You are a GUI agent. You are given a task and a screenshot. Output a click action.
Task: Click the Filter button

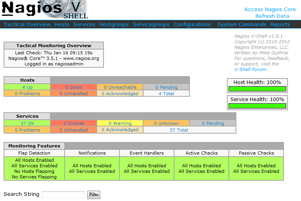(94, 195)
